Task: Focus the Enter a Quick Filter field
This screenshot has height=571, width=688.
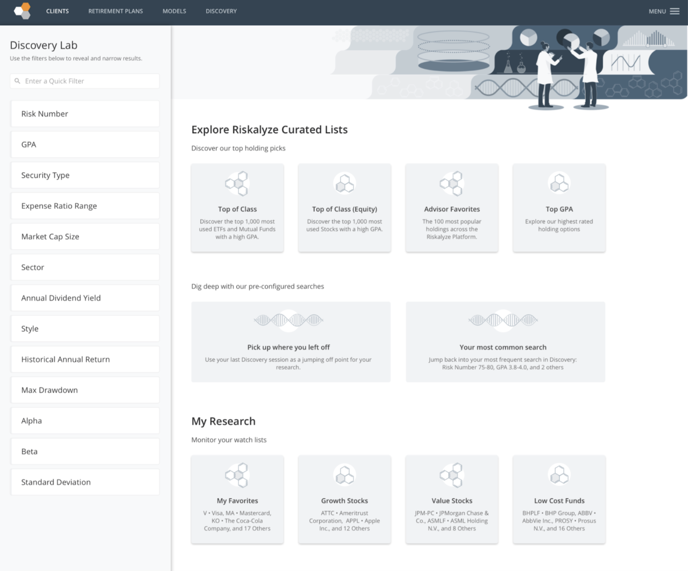Action: tap(85, 81)
